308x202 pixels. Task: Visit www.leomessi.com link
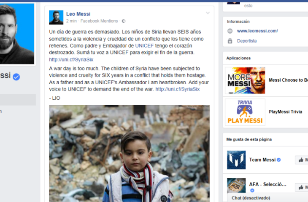coord(257,31)
